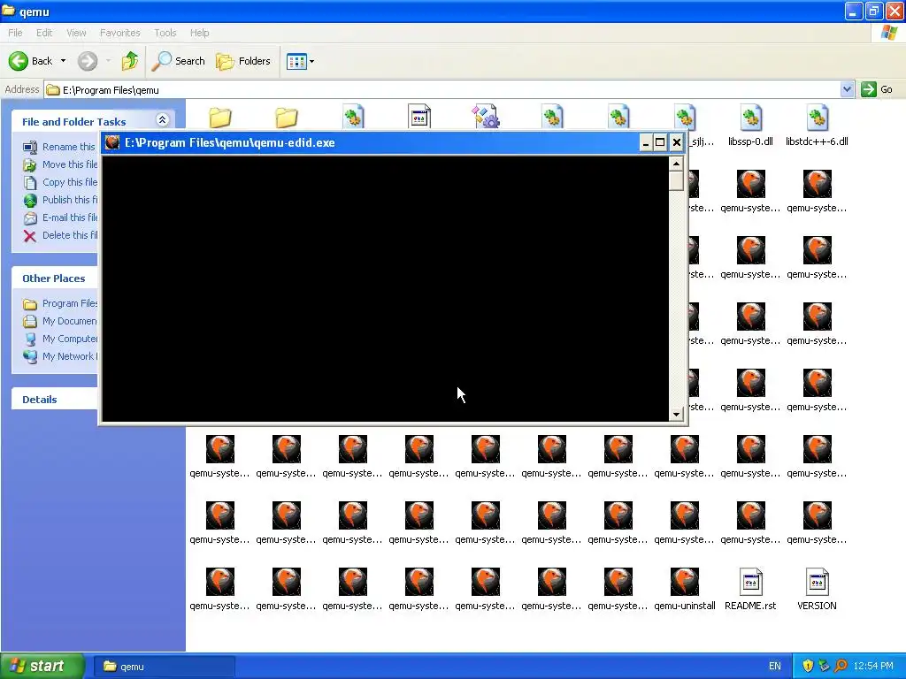The width and height of the screenshot is (906, 679).
Task: Select the qemu-uninstall icon
Action: (x=684, y=582)
